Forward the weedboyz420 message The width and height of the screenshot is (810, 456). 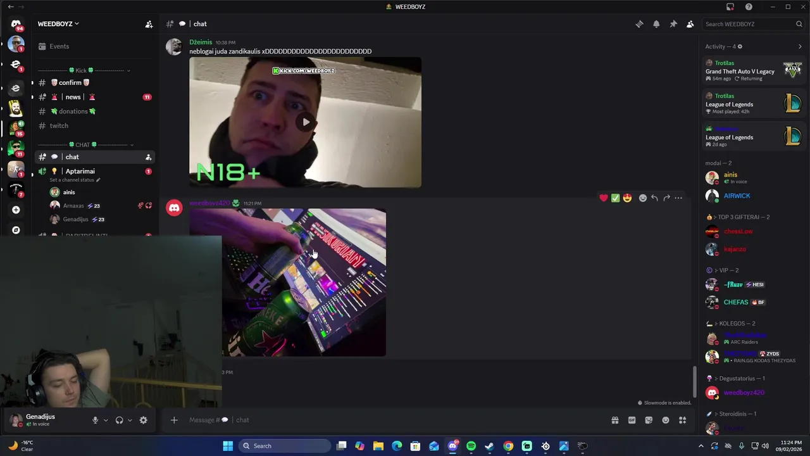[x=666, y=198]
